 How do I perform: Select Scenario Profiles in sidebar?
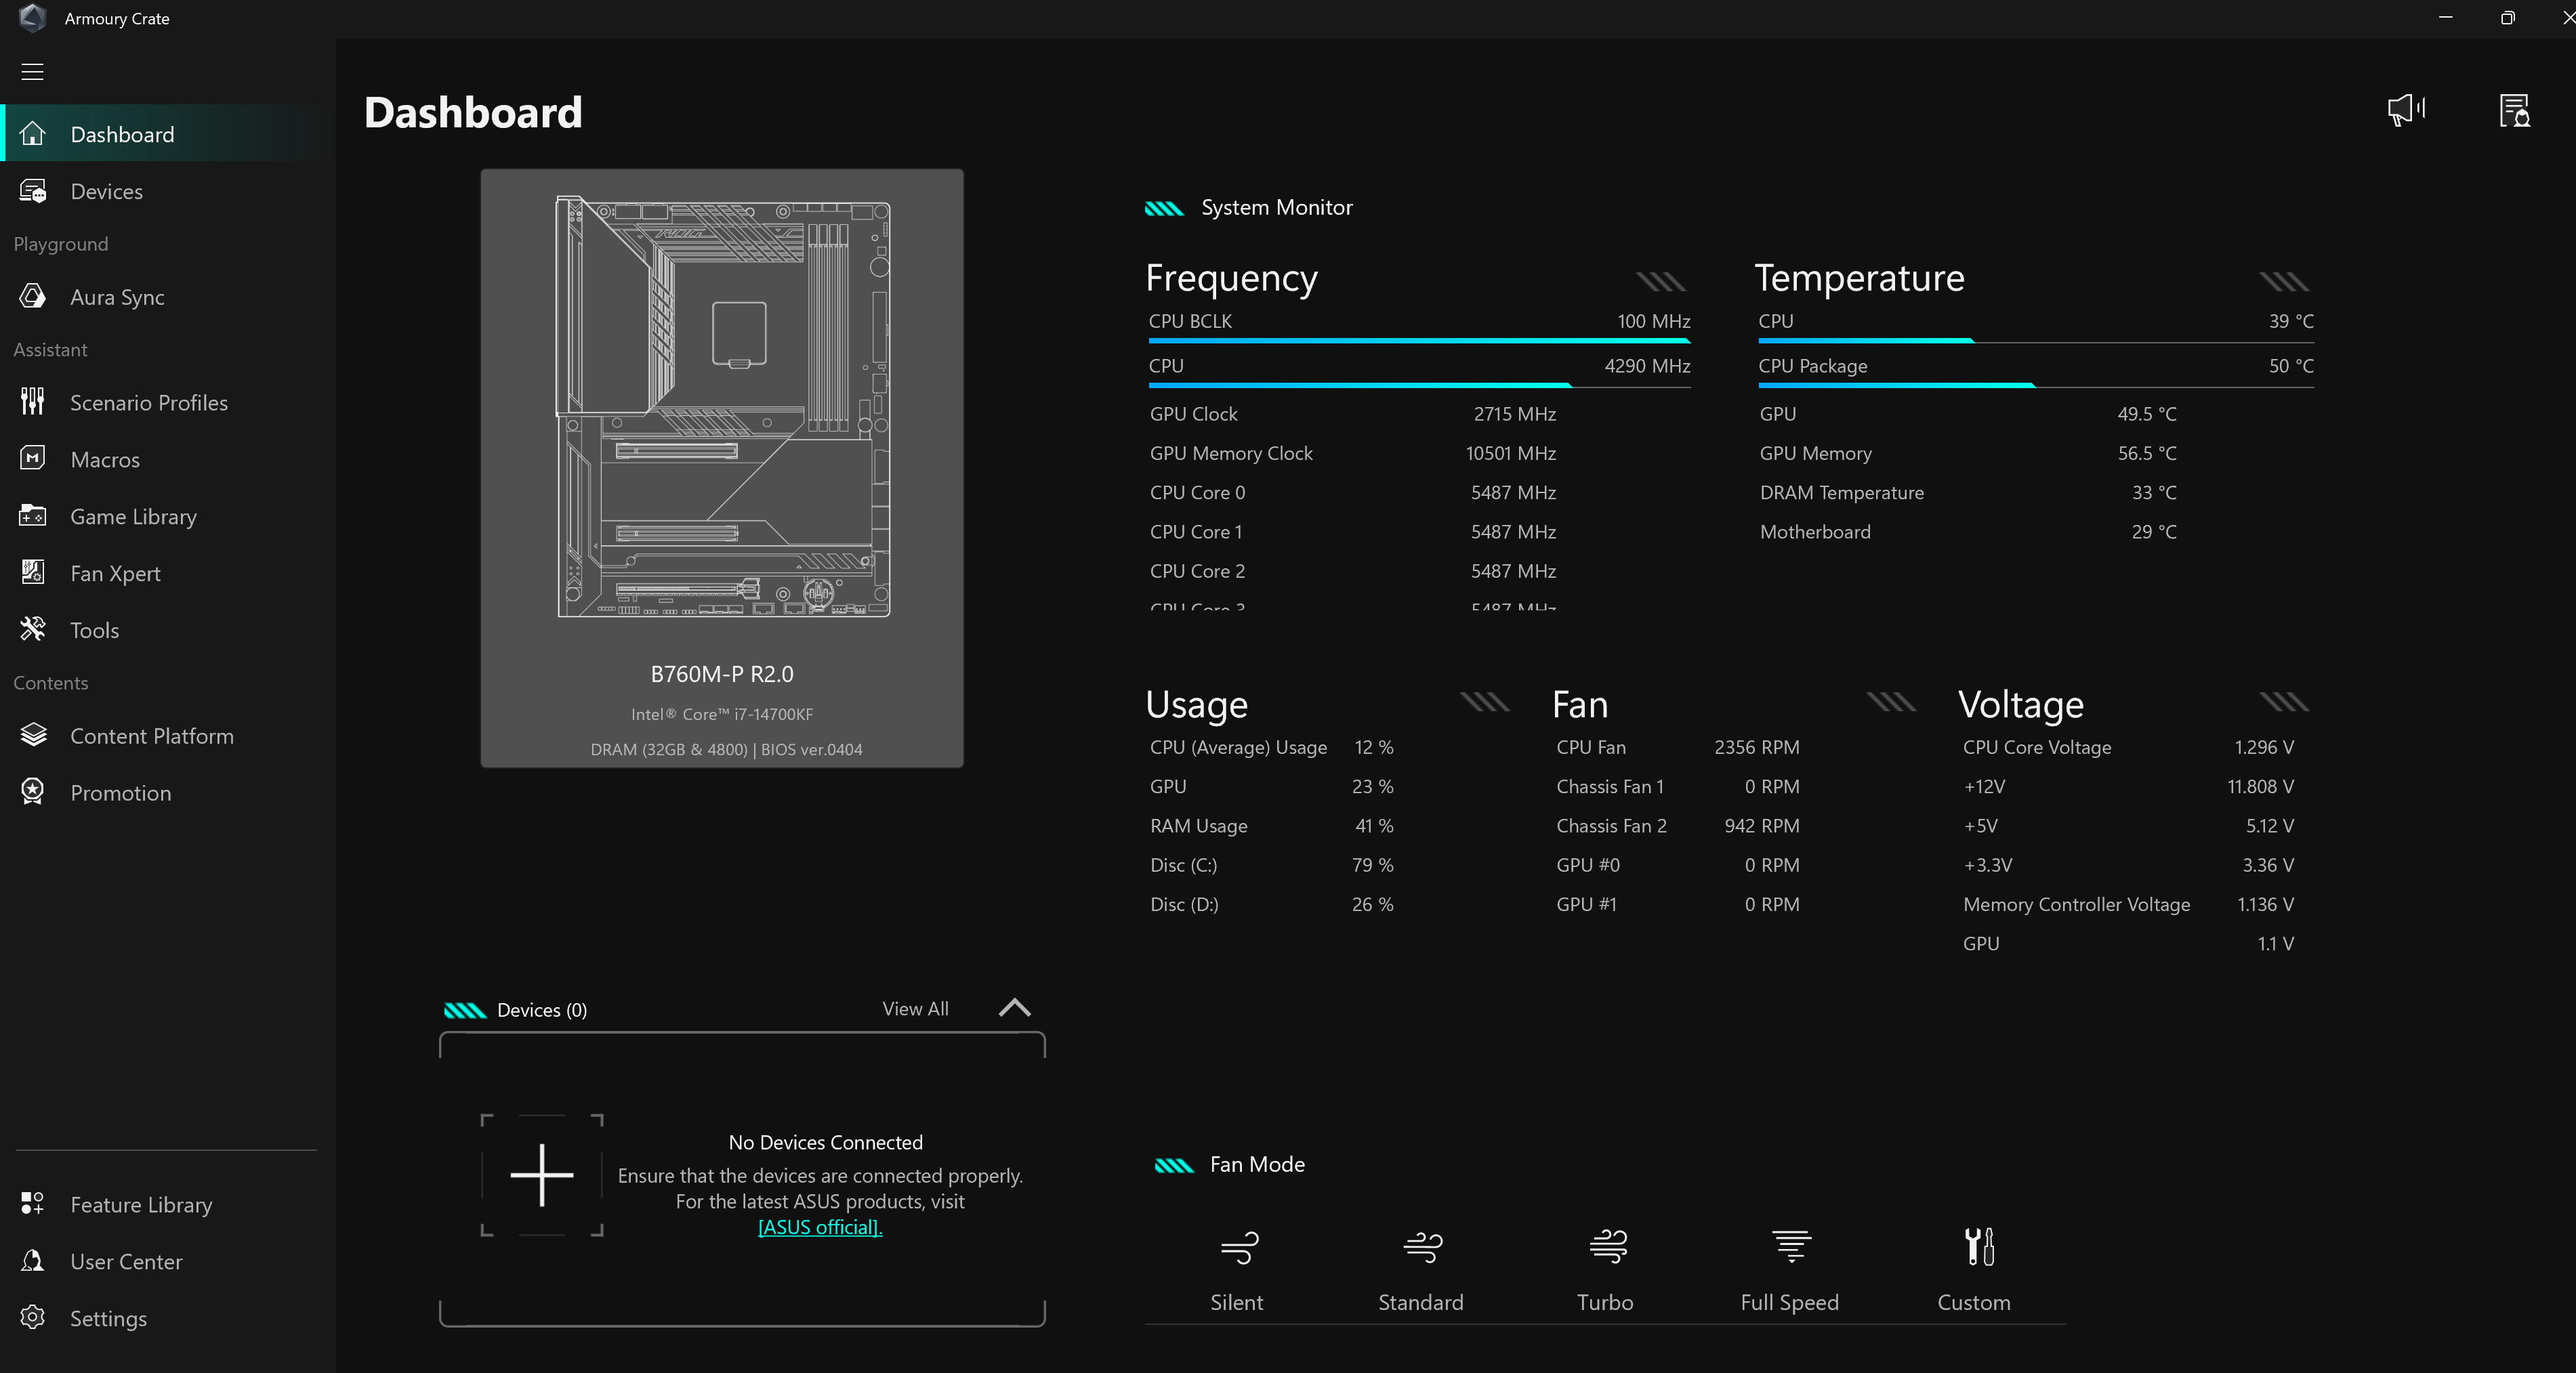click(148, 403)
